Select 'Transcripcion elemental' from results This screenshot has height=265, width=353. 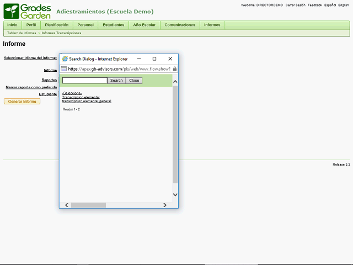(x=81, y=97)
